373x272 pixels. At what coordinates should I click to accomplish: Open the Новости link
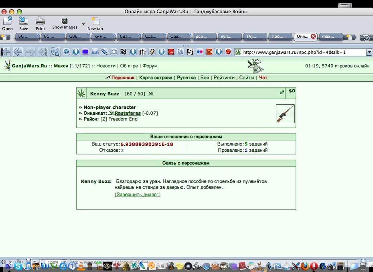(106, 66)
